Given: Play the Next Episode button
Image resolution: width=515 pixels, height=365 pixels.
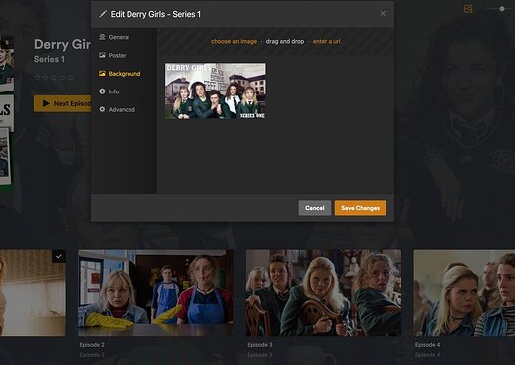Looking at the screenshot, I should 63,103.
